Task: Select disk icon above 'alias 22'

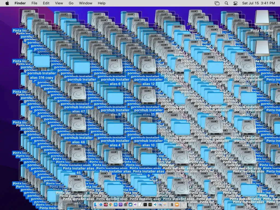Action: point(215,127)
